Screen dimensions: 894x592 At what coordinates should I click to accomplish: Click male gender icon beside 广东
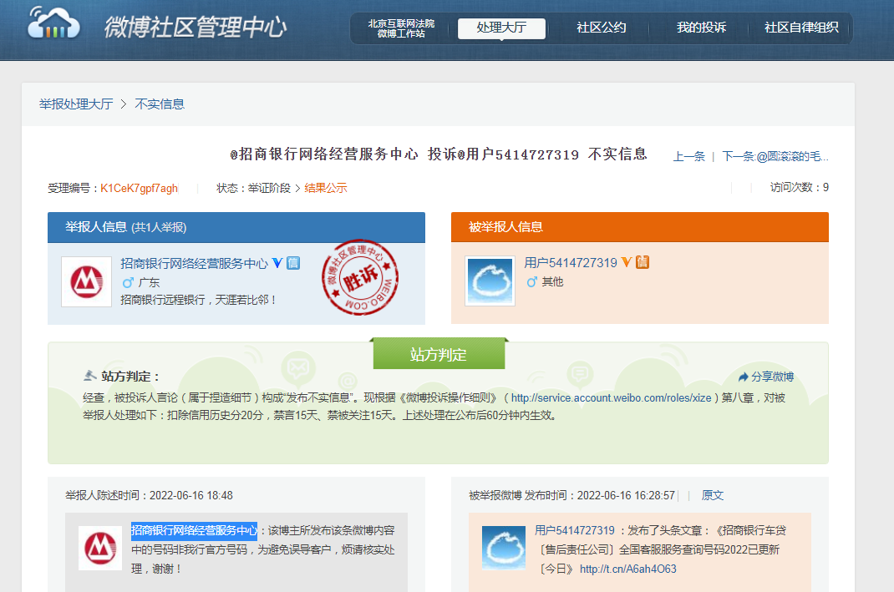coord(128,282)
